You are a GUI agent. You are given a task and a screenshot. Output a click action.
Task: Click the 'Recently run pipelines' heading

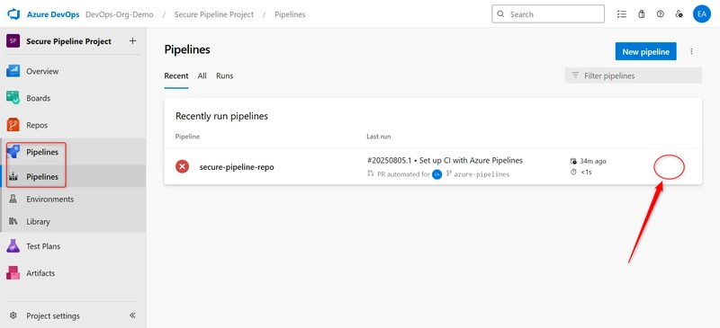[221, 116]
